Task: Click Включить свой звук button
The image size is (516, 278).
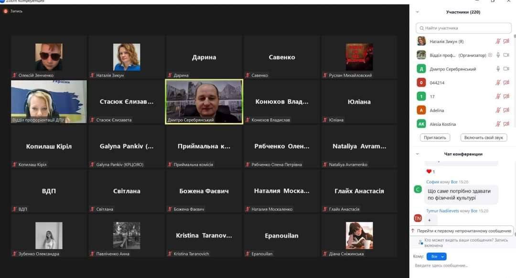Action: [484, 138]
